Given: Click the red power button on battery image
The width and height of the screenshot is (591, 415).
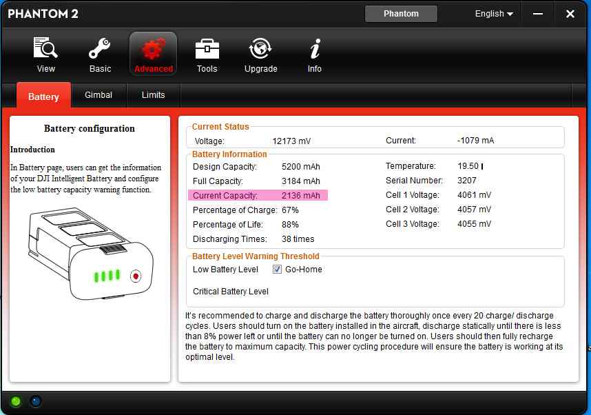Looking at the screenshot, I should [136, 276].
